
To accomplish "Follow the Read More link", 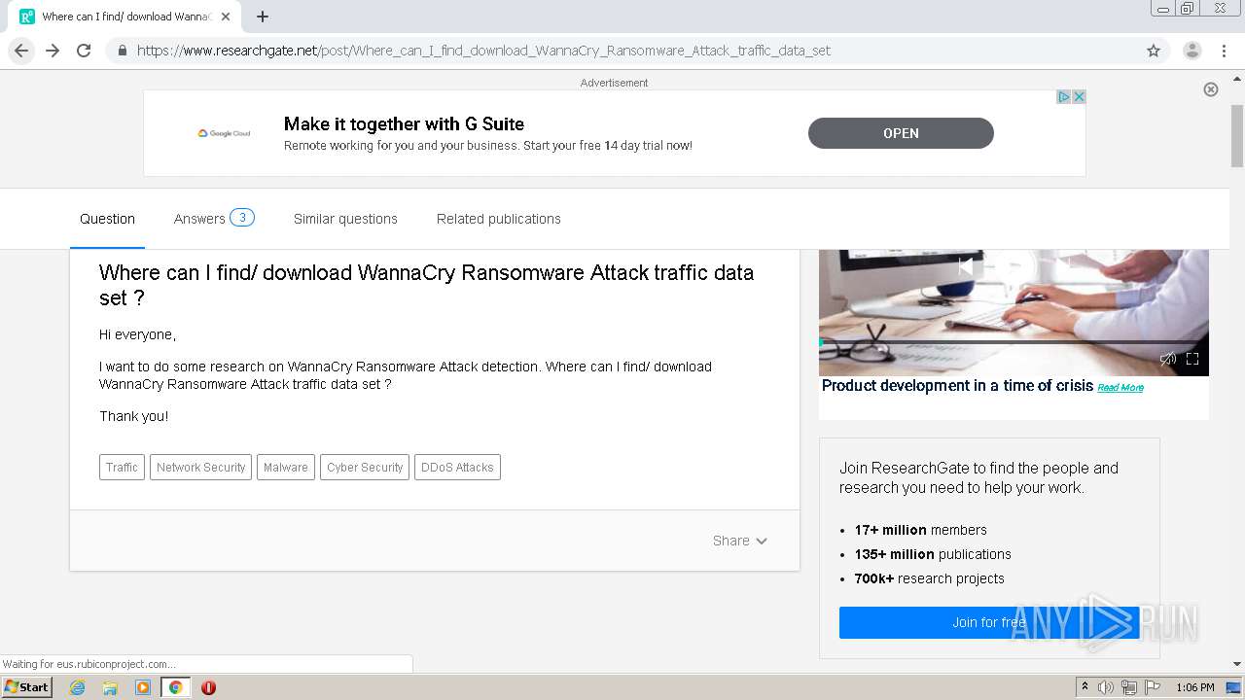I will tap(1120, 388).
